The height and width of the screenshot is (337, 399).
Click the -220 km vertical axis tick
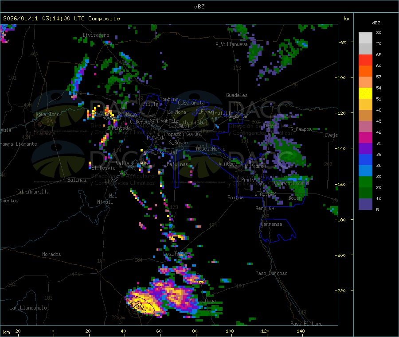(341, 291)
